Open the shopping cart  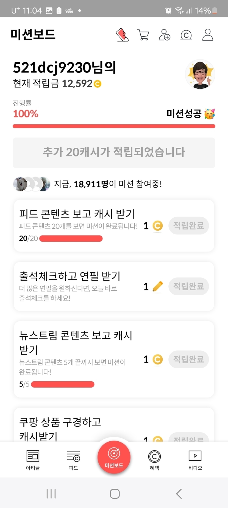coord(143,35)
